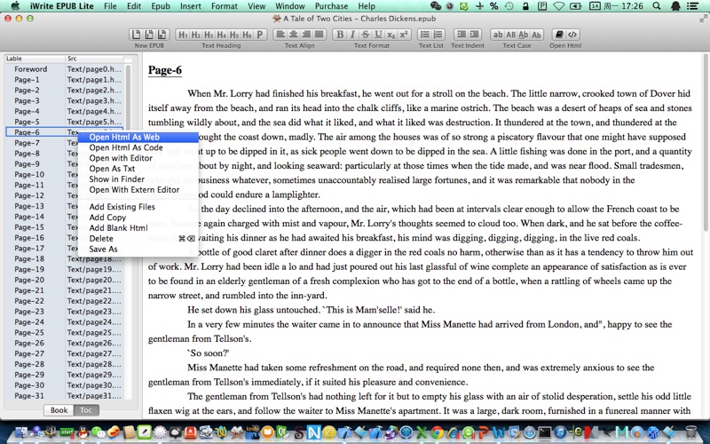Open the Insert menu
The image size is (710, 444).
pos(191,6)
